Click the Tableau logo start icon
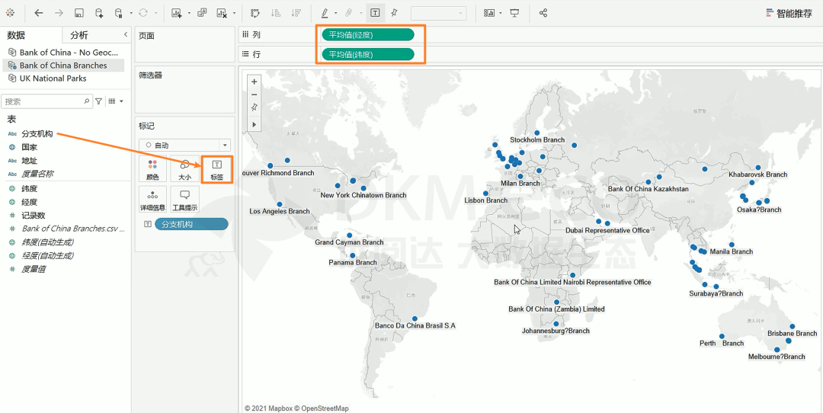Viewport: 823px width, 413px height. 10,13
